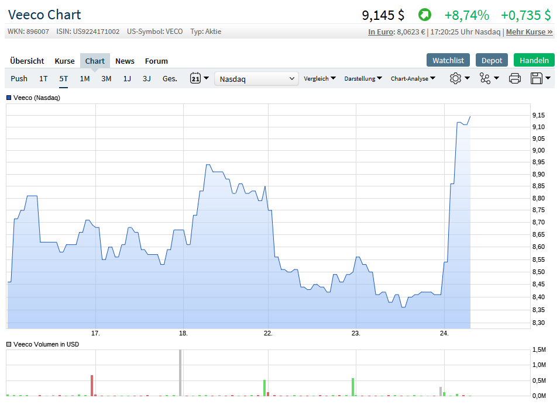This screenshot has height=405, width=560.
Task: Expand the exchange dropdown showing Nasdaq
Action: [256, 79]
